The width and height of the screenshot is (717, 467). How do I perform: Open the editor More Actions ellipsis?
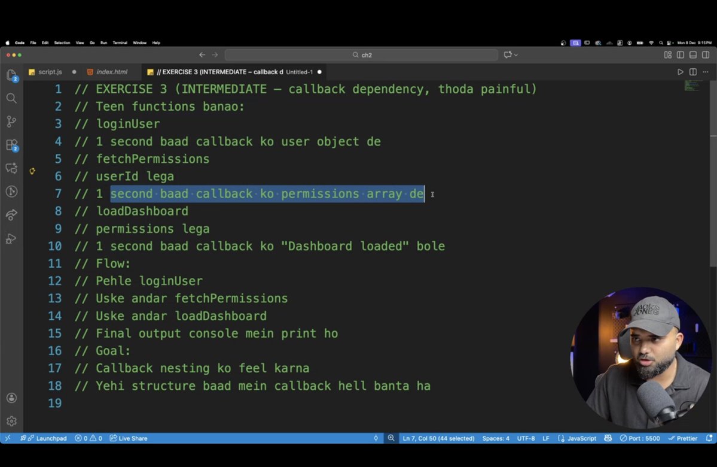(x=706, y=72)
